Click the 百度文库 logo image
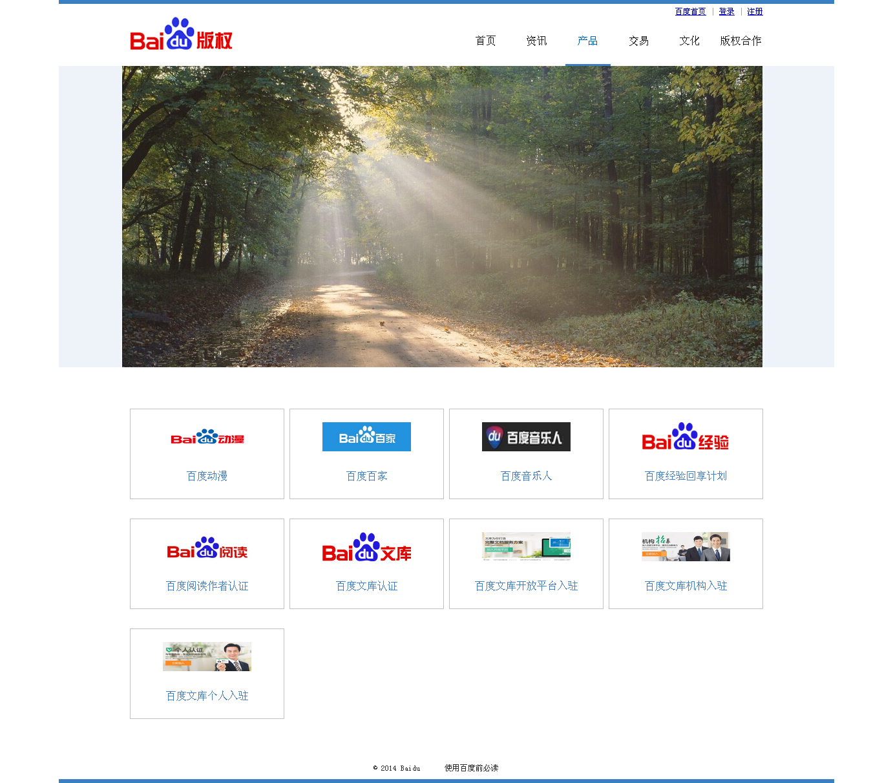This screenshot has height=783, width=893. coord(366,550)
